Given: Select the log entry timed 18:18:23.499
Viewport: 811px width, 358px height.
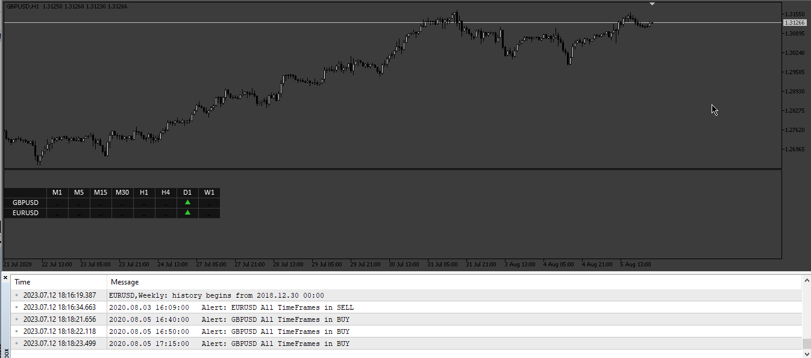Looking at the screenshot, I should point(407,344).
